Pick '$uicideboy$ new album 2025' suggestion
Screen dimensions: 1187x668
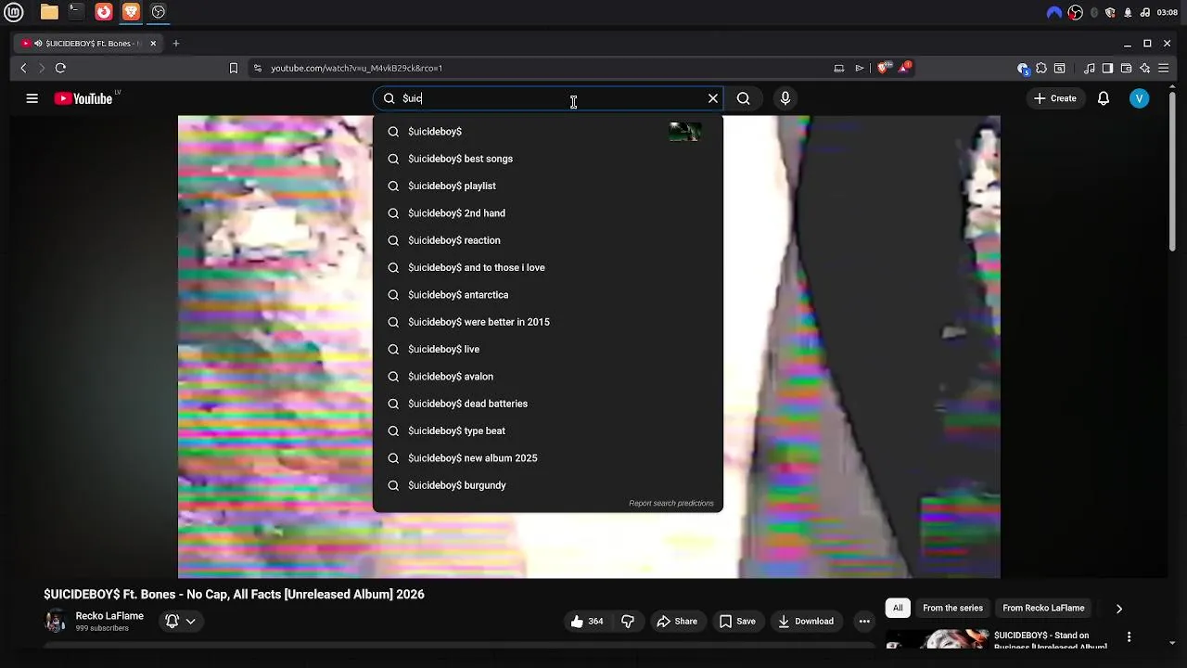pos(547,458)
